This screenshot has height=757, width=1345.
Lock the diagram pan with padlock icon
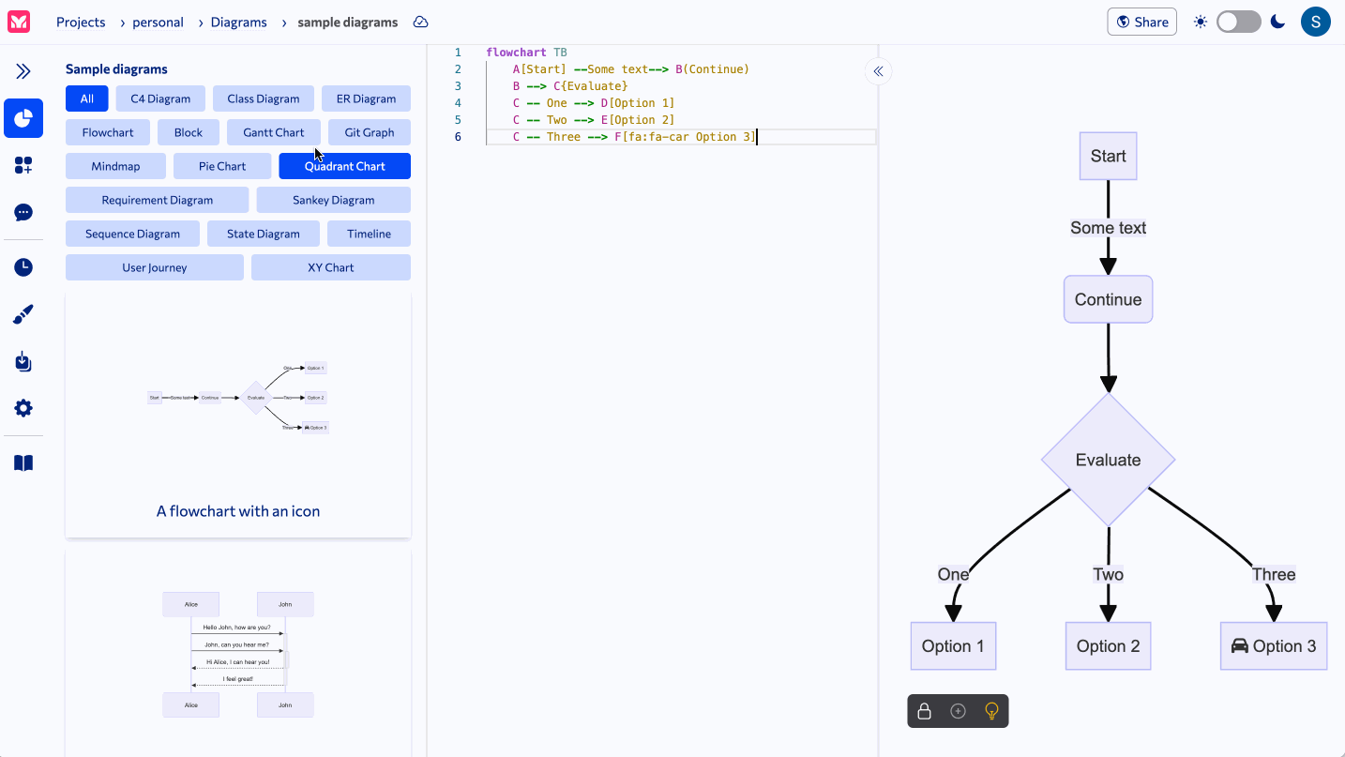click(x=924, y=711)
